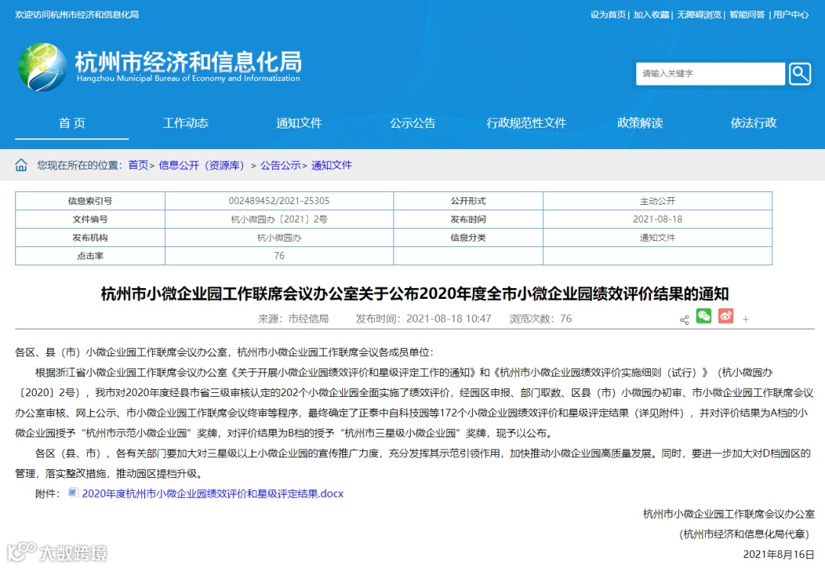Screen dimensions: 825x568
Task: Click the search magnifier icon button
Action: click(799, 73)
